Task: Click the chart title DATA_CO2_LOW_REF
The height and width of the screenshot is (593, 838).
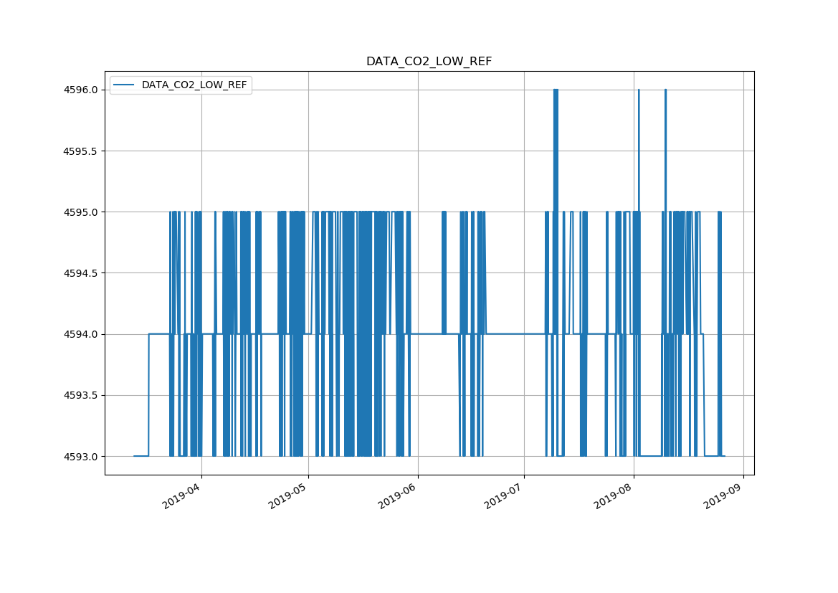Action: [429, 62]
